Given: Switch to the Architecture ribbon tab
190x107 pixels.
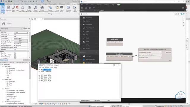Looking at the screenshot, I should click(9, 4).
